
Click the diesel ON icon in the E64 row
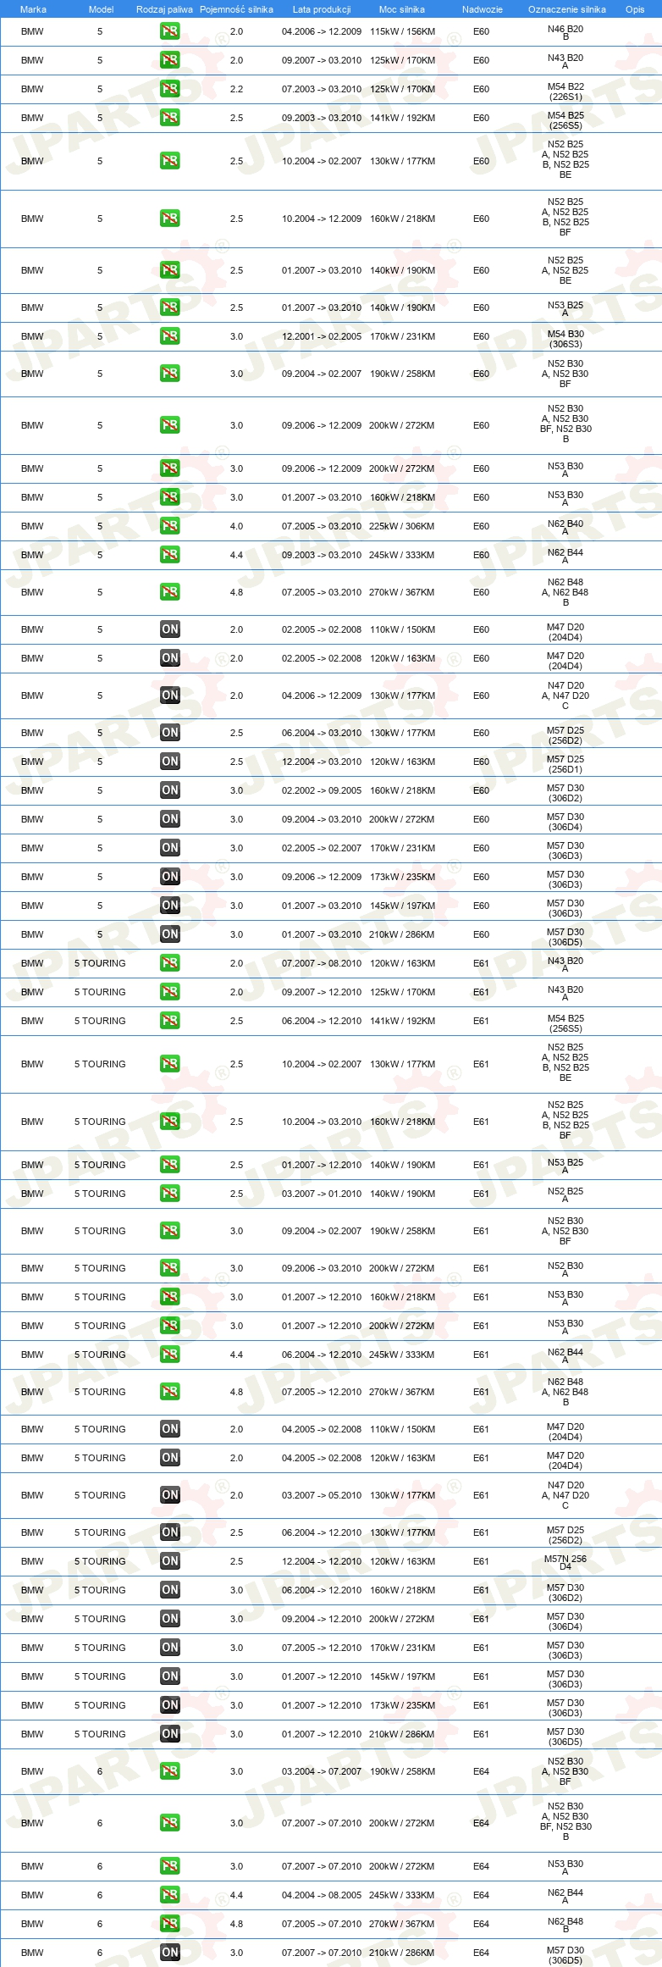pos(169,1953)
